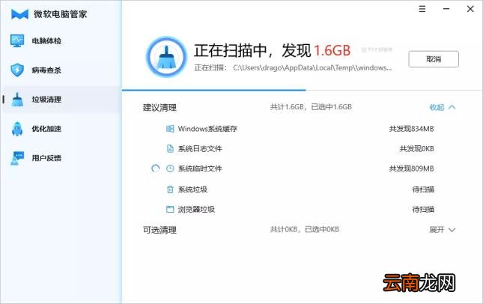The image size is (483, 304).
Task: Click the trash bin icon beside 系统垃圾
Action: (170, 189)
